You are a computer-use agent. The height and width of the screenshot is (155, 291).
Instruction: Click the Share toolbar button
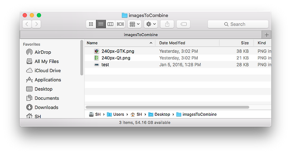click(167, 24)
